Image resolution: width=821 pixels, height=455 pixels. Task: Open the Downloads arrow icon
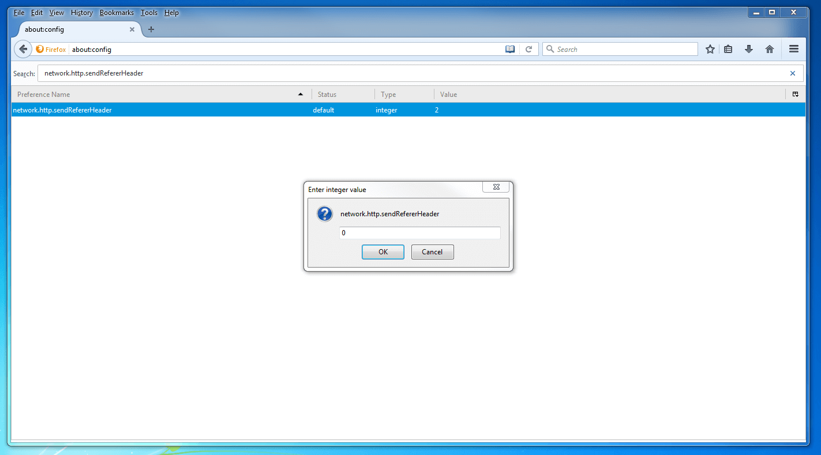(749, 50)
